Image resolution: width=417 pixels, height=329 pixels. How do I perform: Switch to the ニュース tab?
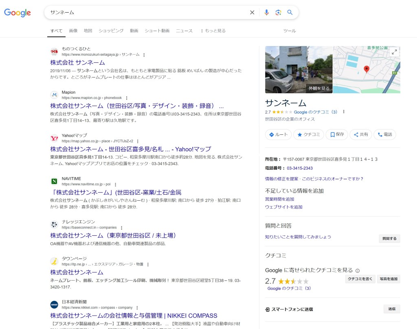(x=184, y=31)
